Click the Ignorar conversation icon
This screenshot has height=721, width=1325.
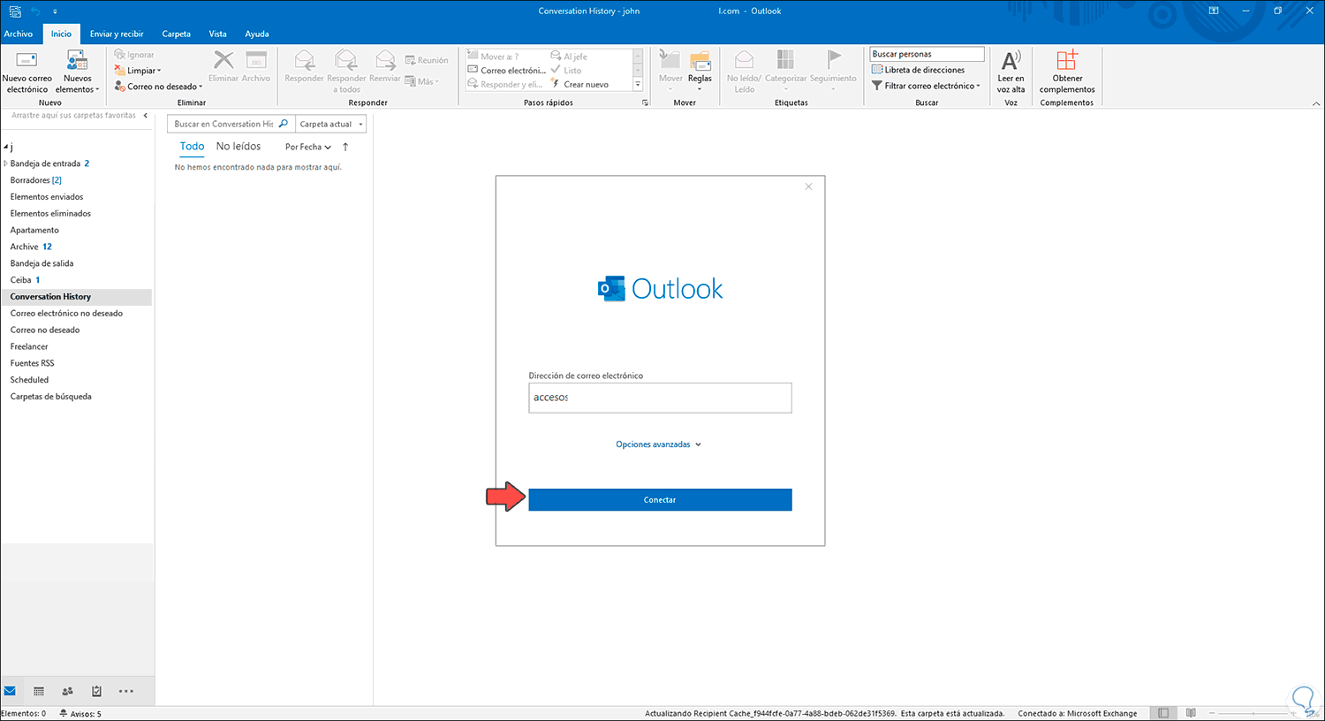[x=119, y=55]
